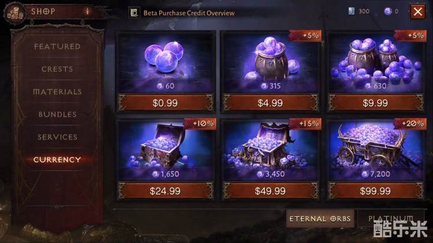The image size is (433, 243).
Task: Buy the $49.99 orb pack
Action: point(271,191)
